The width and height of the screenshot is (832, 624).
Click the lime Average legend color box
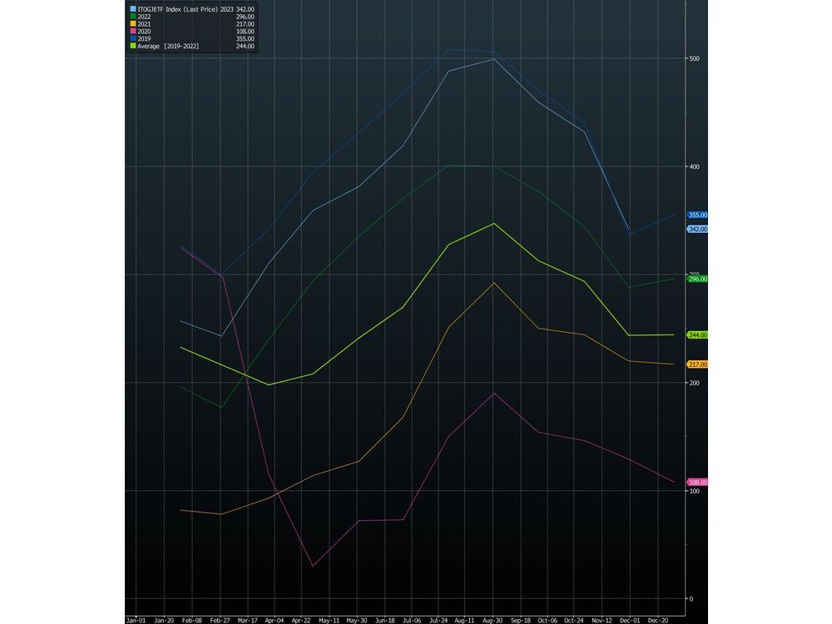pyautogui.click(x=131, y=47)
